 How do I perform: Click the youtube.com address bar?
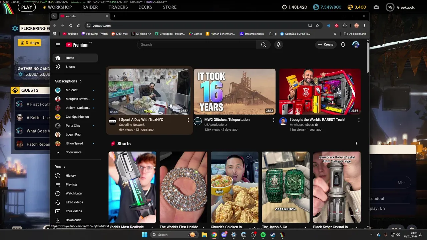[197, 26]
